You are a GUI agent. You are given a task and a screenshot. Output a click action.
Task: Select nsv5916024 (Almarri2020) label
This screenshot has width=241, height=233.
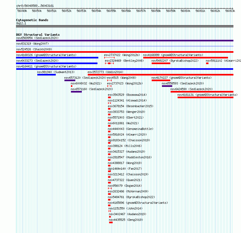click(x=127, y=134)
